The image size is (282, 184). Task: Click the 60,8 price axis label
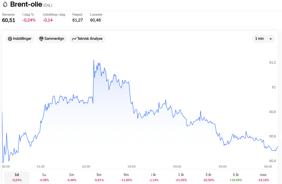(272, 112)
